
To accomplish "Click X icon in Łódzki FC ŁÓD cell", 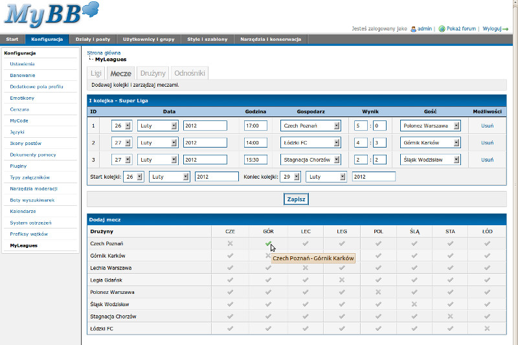I will coord(487,329).
